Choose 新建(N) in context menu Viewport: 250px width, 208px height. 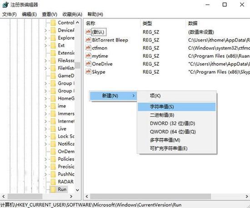click(113, 96)
